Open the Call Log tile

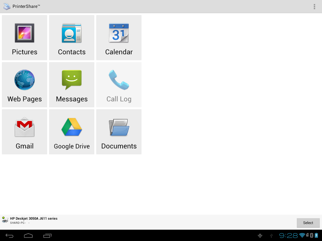tap(119, 85)
